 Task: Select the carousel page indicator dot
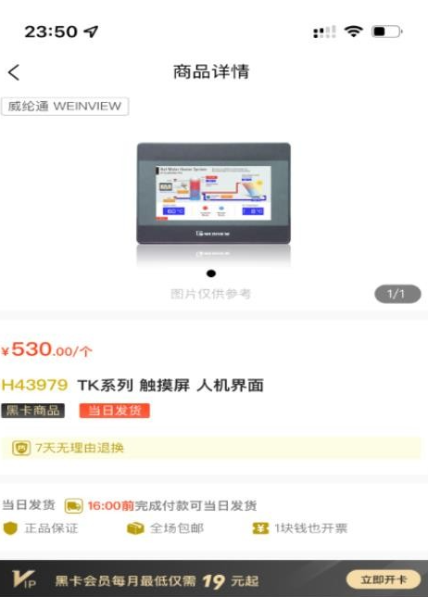coord(211,273)
